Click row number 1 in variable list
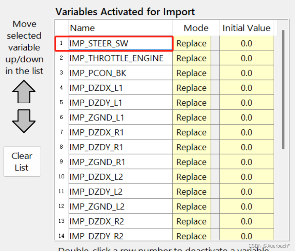Viewport: 295px width, 251px height. point(61,43)
